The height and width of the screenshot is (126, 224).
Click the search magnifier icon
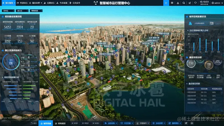pos(184,3)
